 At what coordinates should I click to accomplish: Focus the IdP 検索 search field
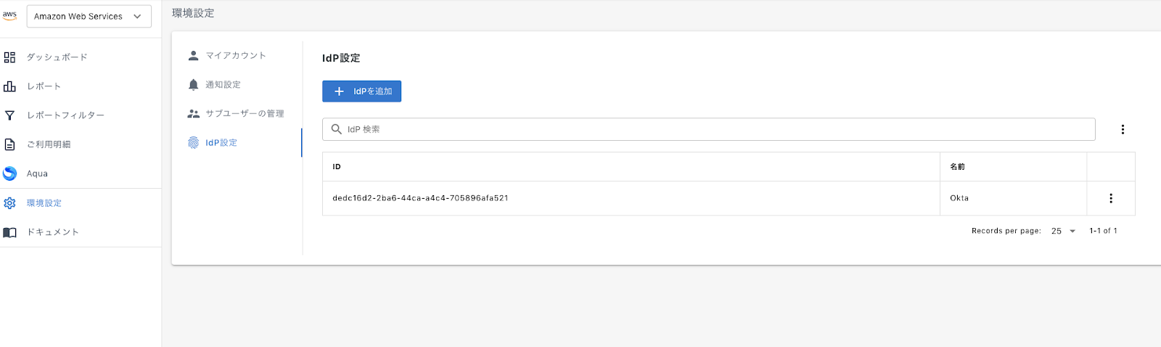point(709,129)
